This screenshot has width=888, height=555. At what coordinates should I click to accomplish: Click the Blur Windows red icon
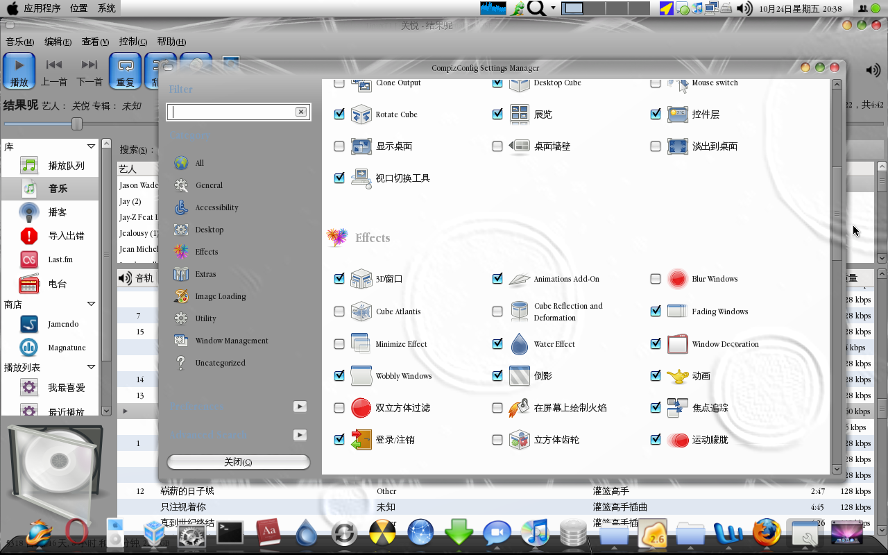tap(678, 279)
